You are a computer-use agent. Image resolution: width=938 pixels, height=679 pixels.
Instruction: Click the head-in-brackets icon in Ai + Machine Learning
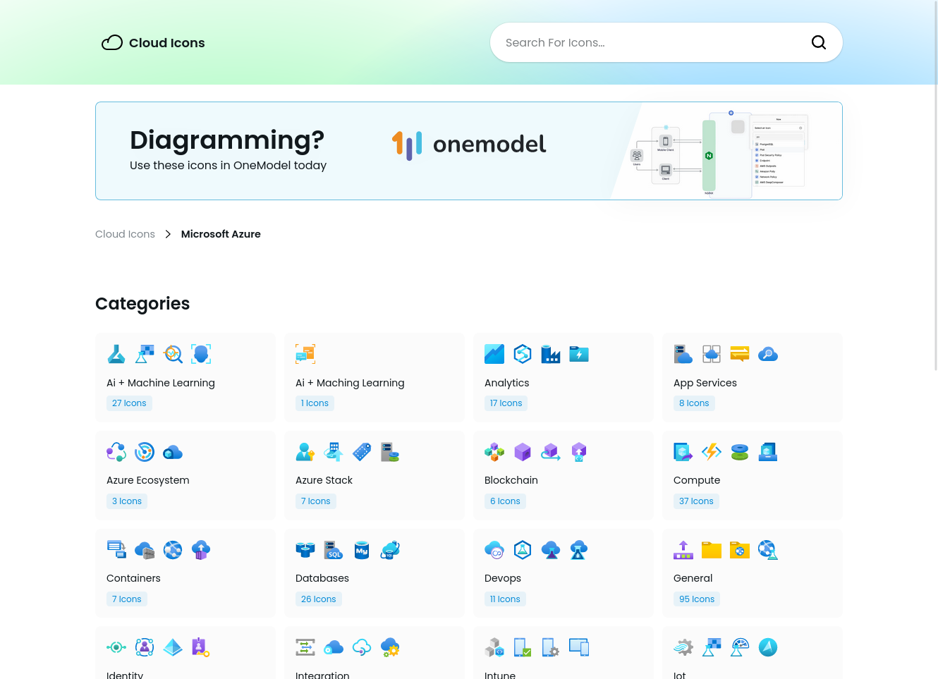click(x=201, y=354)
